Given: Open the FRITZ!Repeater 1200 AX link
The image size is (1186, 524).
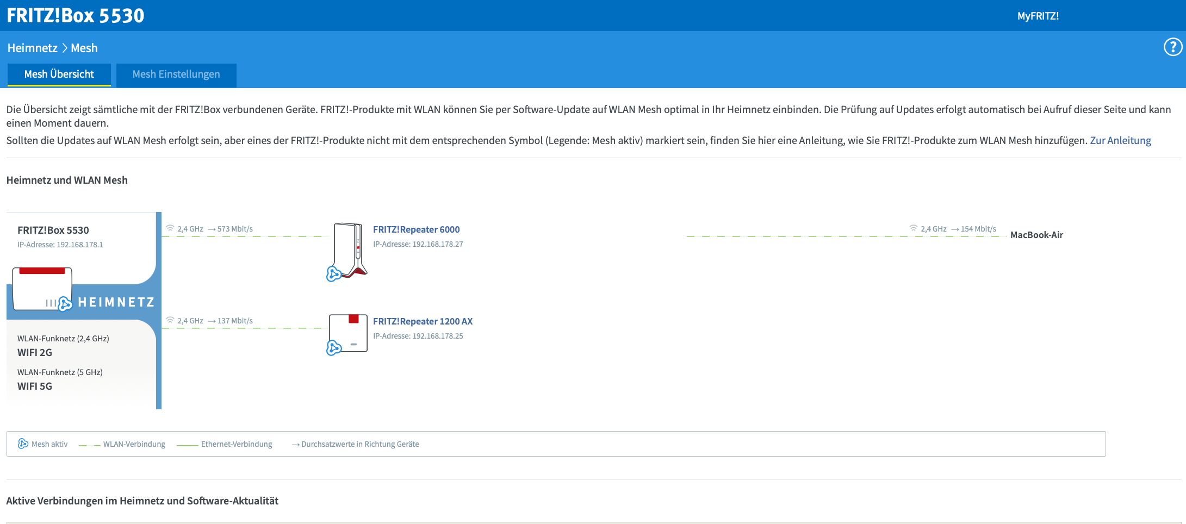Looking at the screenshot, I should click(423, 321).
